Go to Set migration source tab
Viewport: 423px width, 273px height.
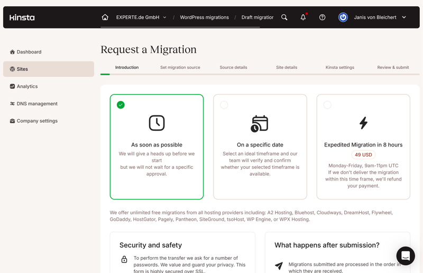coord(180,68)
